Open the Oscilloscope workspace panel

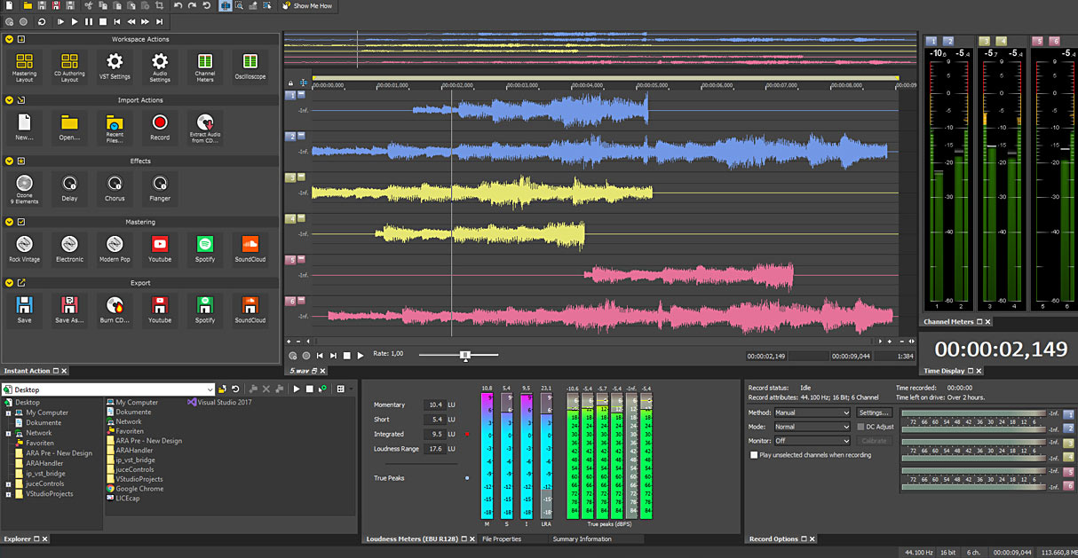coord(250,67)
